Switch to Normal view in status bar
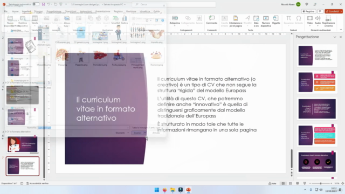 pos(283,183)
